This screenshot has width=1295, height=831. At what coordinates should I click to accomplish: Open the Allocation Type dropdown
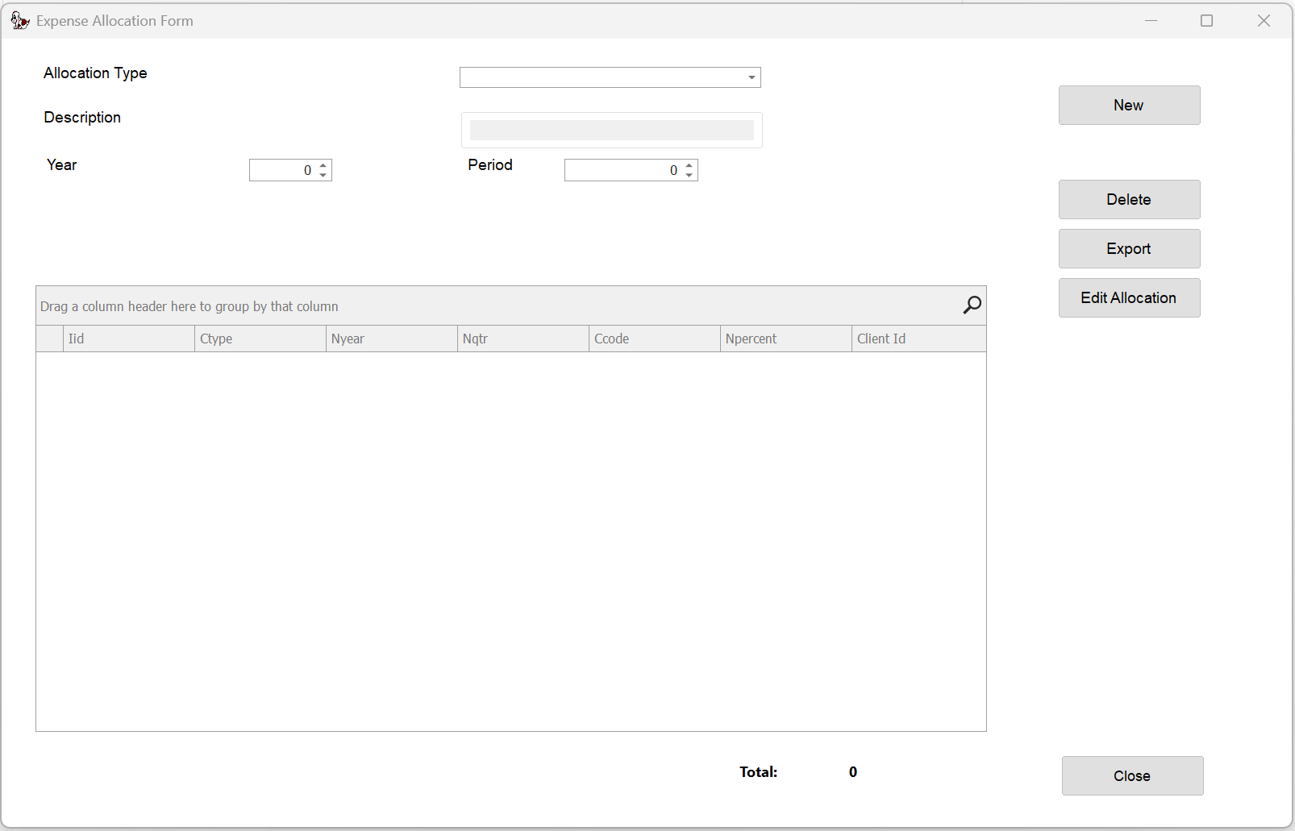(x=752, y=77)
